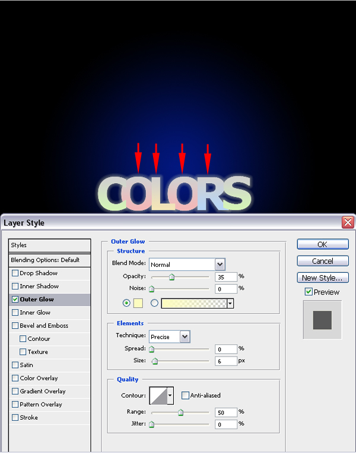356x453 pixels.
Task: Tick the Contour sub-option checkbox
Action: [23, 339]
